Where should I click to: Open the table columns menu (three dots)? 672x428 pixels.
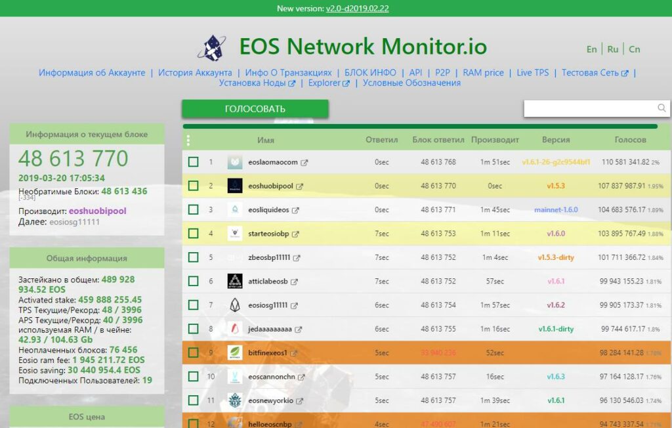click(188, 140)
